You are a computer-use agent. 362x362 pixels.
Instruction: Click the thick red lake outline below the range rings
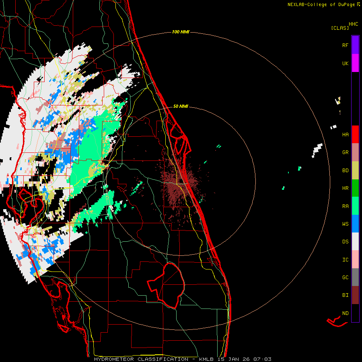[x=166, y=285]
